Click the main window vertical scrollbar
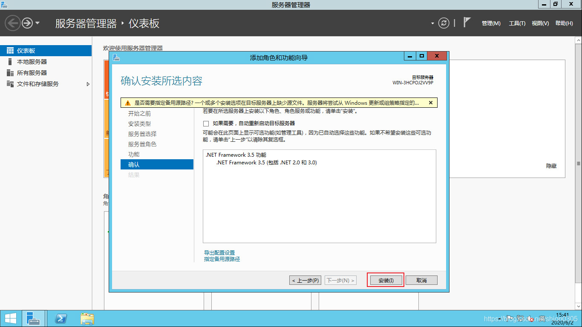The width and height of the screenshot is (582, 327). click(578, 164)
